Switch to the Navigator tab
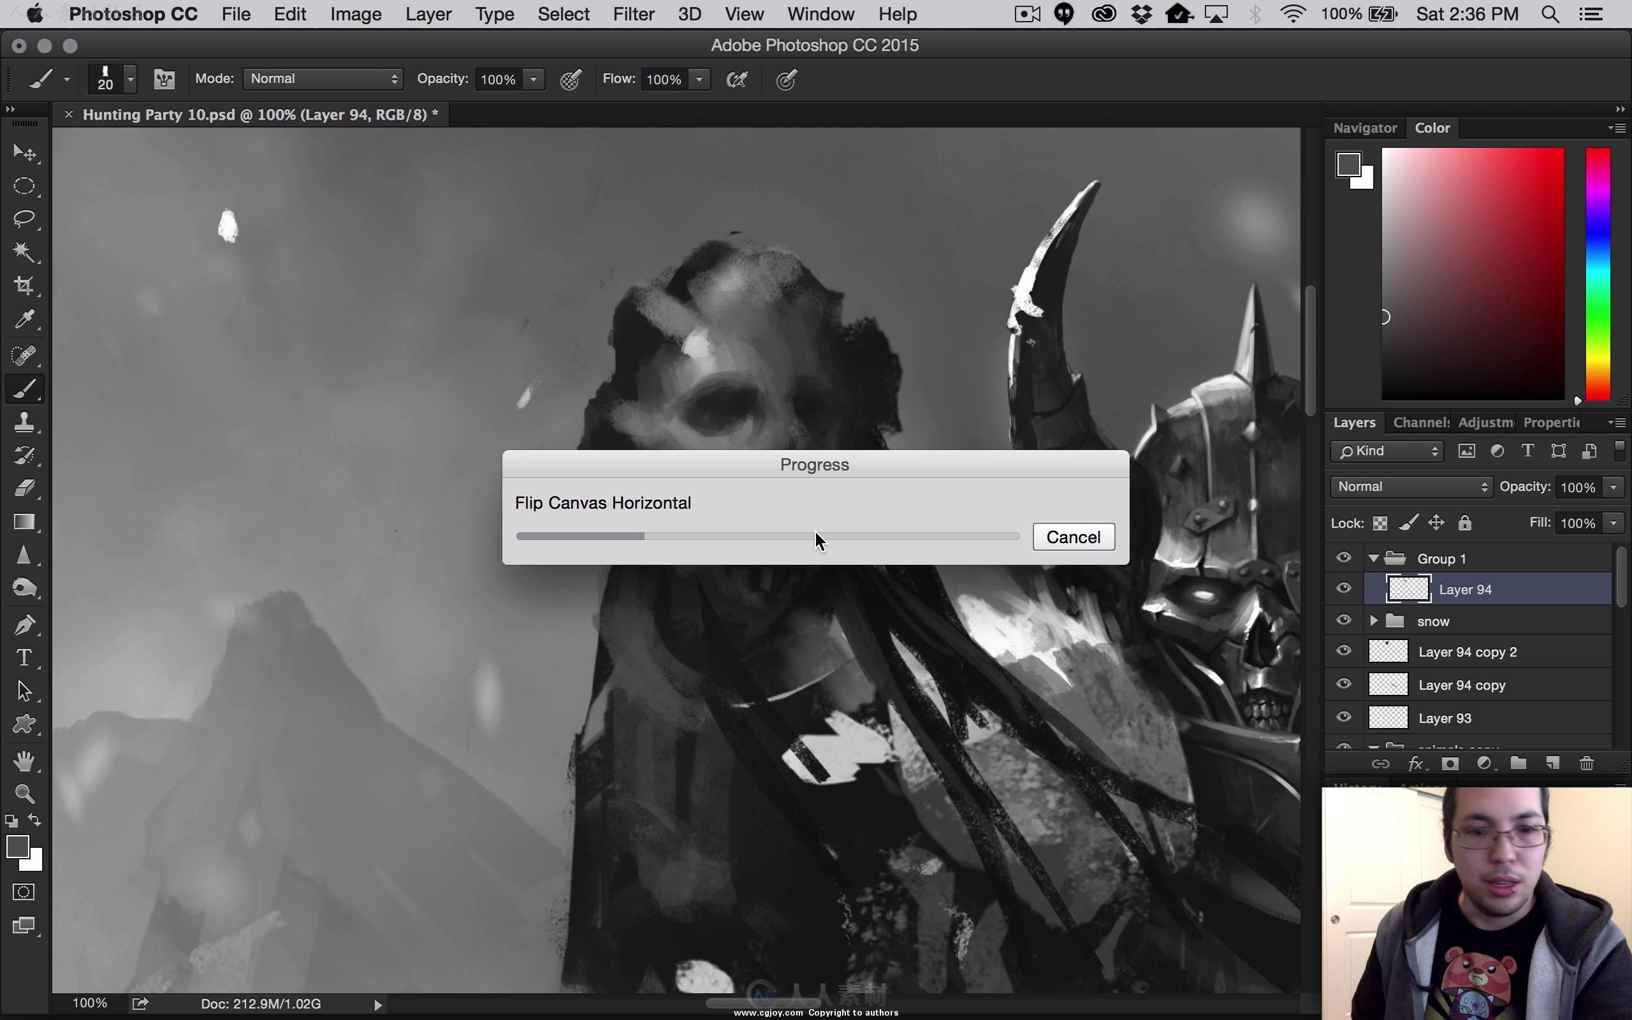Image resolution: width=1632 pixels, height=1020 pixels. (x=1365, y=127)
